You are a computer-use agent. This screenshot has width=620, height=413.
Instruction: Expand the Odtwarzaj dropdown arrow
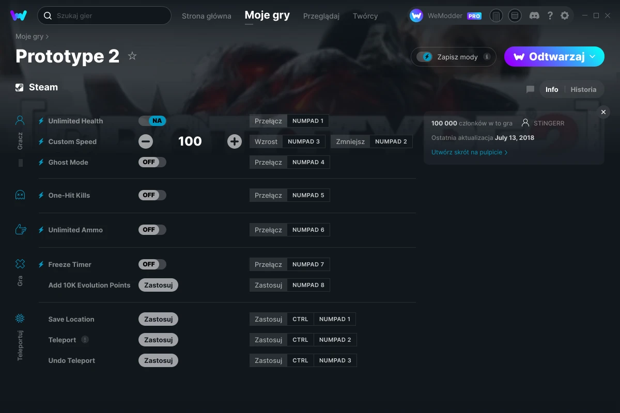pyautogui.click(x=593, y=56)
